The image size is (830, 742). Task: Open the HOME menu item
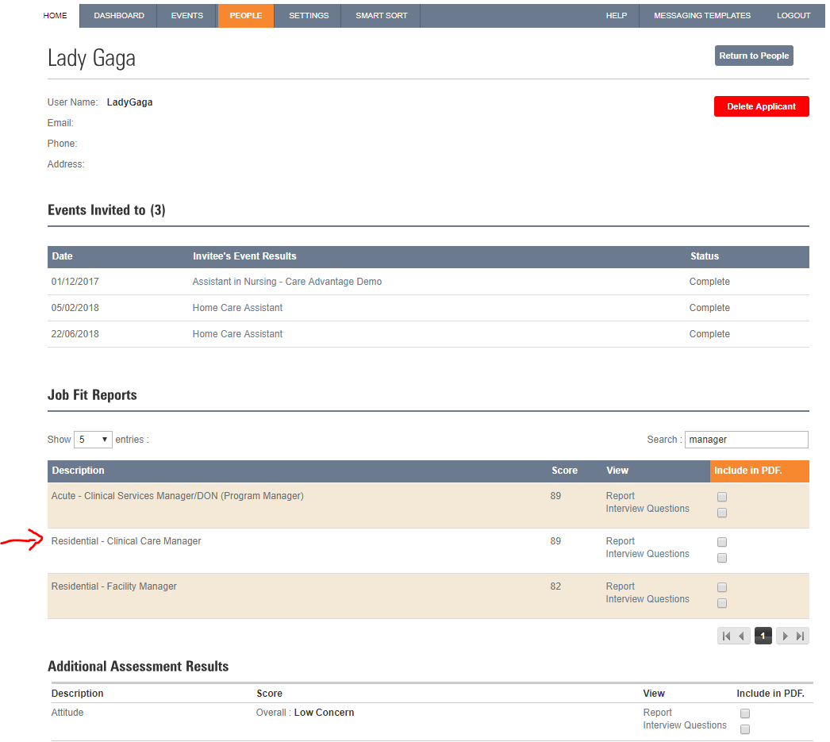[55, 15]
